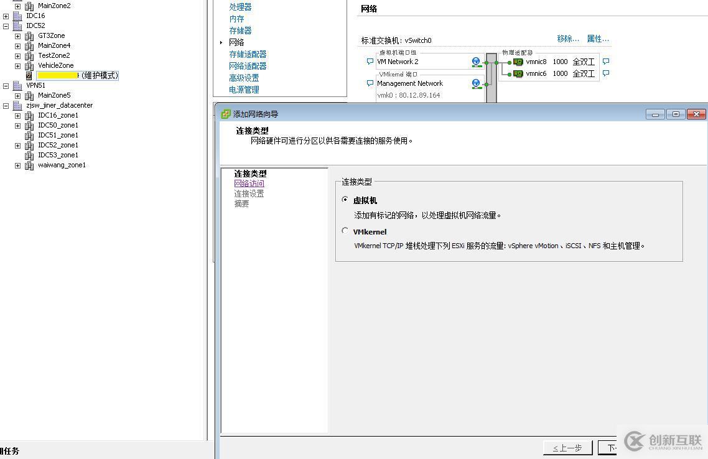Expand the IDC16 tree node
The image size is (708, 459).
point(5,16)
